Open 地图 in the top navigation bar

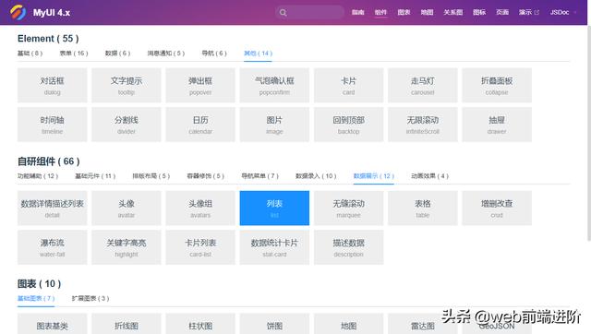(427, 12)
